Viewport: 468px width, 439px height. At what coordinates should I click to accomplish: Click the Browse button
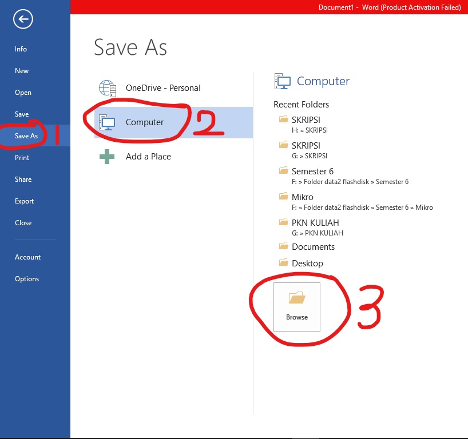tap(297, 307)
